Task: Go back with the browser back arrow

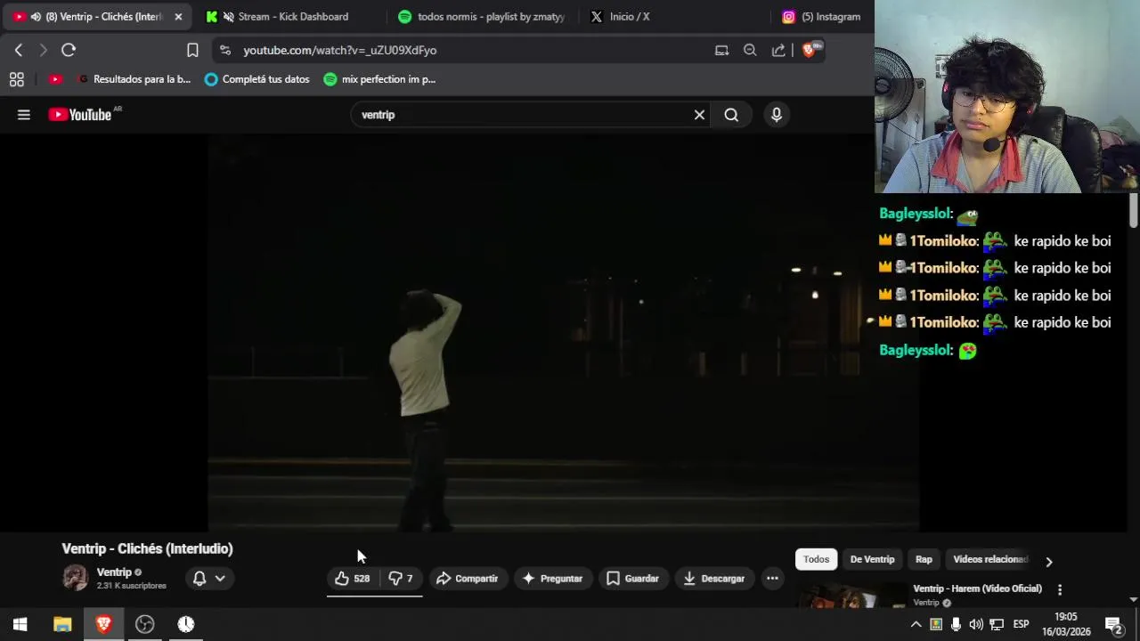Action: [19, 50]
